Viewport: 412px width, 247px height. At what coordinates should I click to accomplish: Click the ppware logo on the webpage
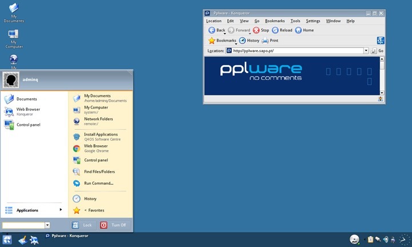[x=261, y=72]
